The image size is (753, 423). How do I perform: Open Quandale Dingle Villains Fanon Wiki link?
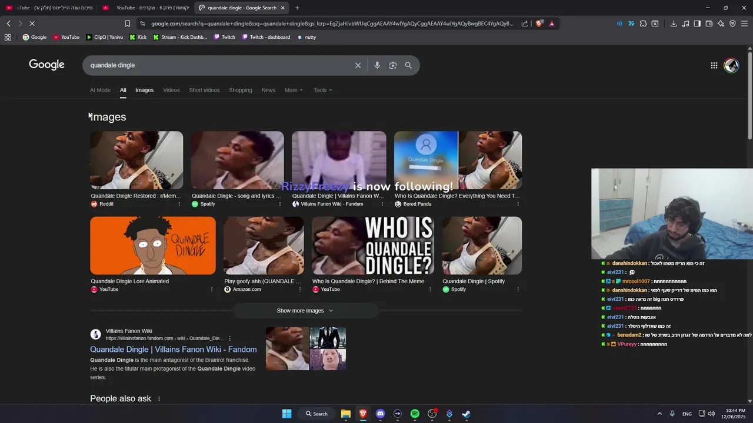tap(173, 350)
